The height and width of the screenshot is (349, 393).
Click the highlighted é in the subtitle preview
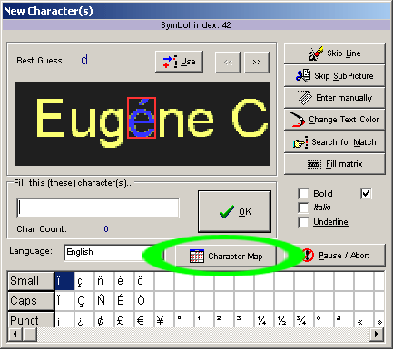(x=142, y=118)
